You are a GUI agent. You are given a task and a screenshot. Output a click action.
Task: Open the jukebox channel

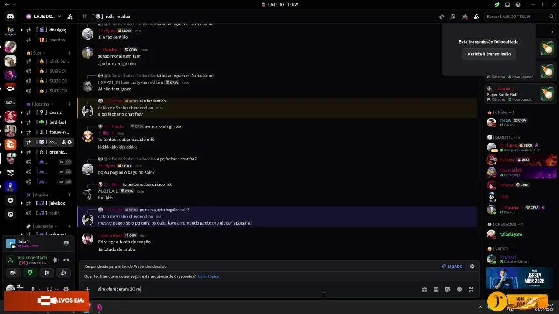(x=57, y=203)
